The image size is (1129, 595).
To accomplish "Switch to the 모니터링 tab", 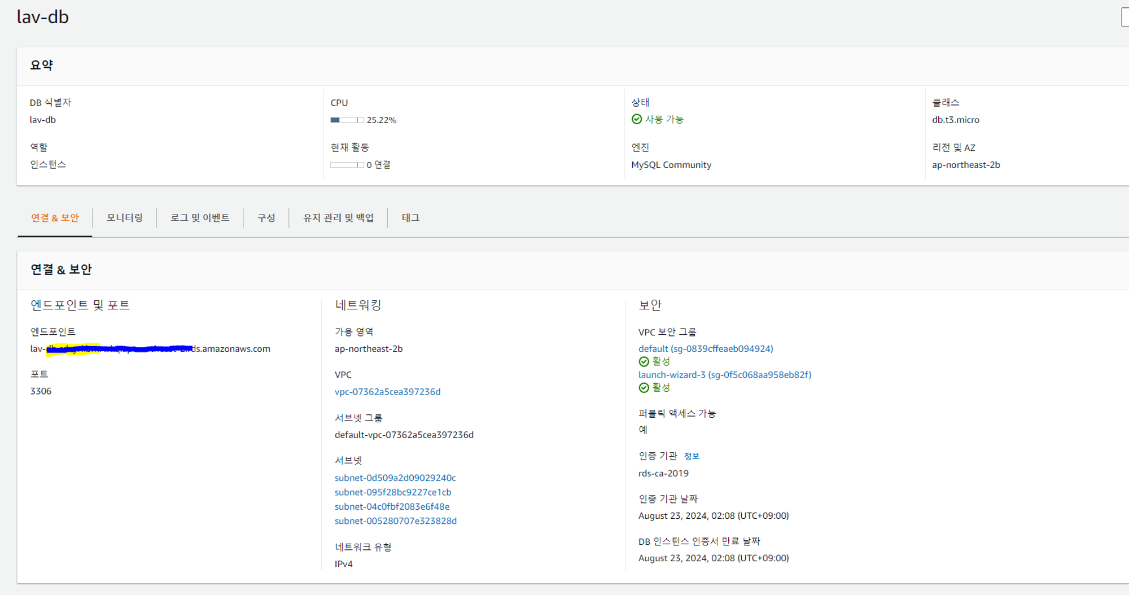I will pyautogui.click(x=125, y=218).
